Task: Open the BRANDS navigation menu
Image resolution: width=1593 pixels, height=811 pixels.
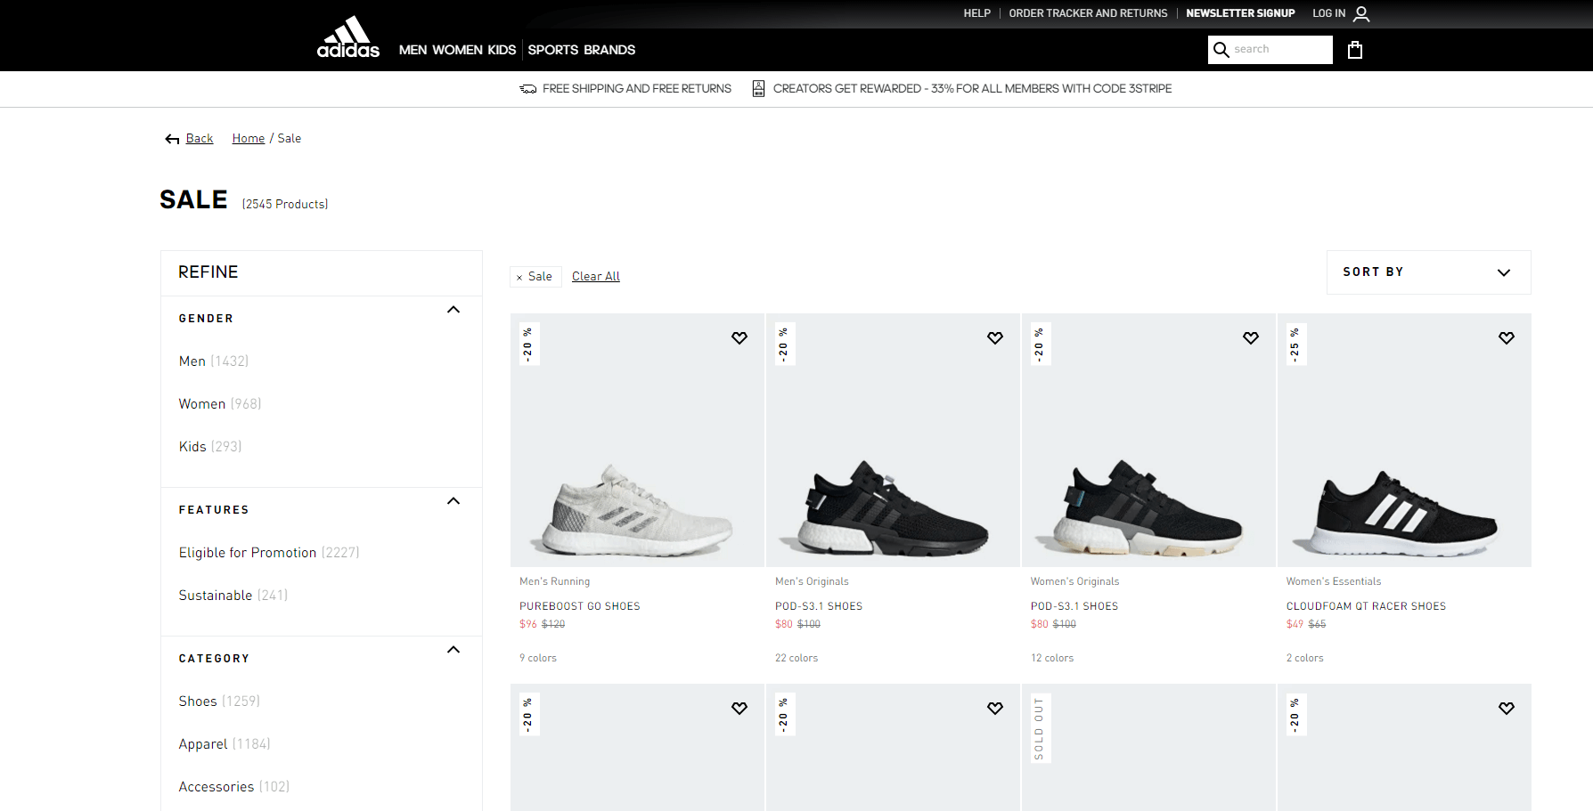Action: (609, 50)
